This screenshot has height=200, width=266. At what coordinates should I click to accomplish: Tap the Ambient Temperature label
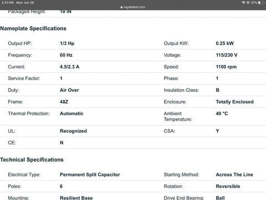tap(178, 116)
